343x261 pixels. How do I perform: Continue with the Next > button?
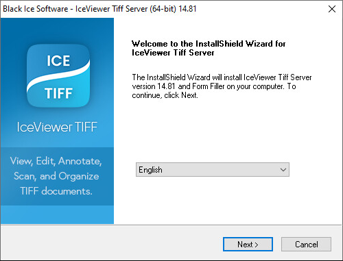coord(248,245)
